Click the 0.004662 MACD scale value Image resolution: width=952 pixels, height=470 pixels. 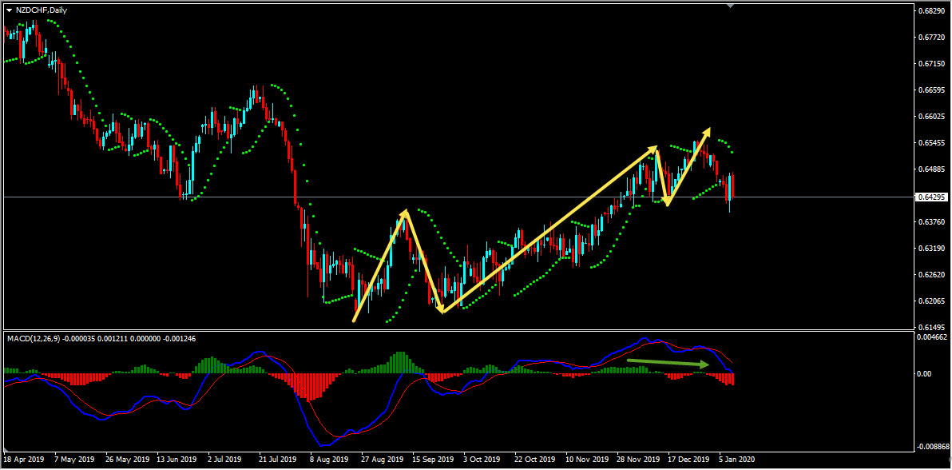(x=932, y=337)
